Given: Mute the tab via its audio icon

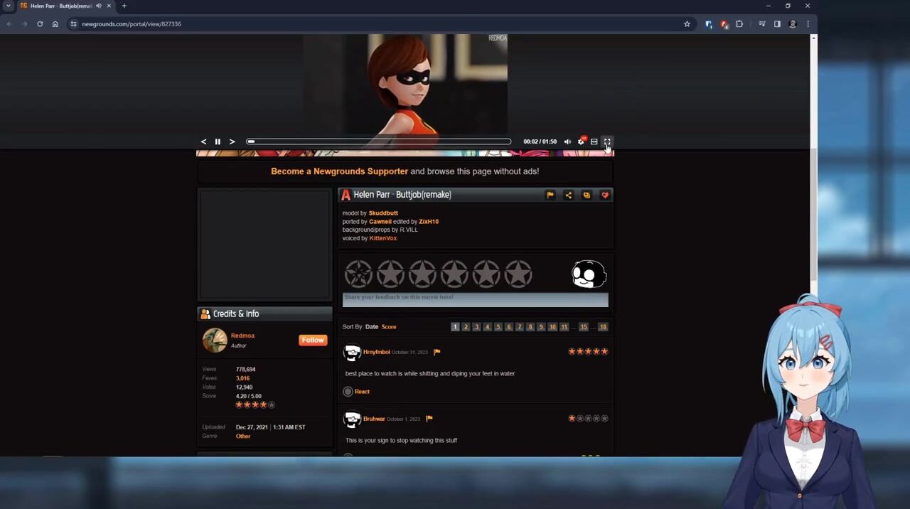Looking at the screenshot, I should (x=99, y=6).
